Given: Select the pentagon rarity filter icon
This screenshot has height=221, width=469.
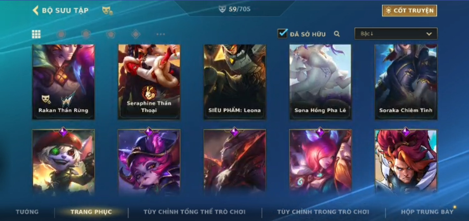Looking at the screenshot, I should 111,34.
